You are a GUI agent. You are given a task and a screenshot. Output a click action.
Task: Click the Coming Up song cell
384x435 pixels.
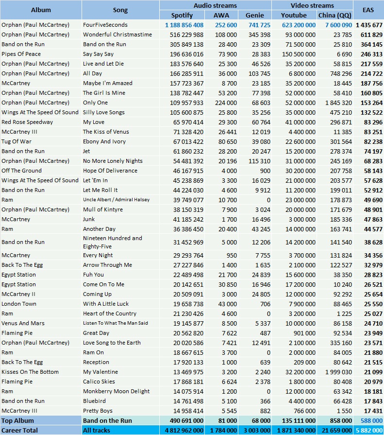coord(120,294)
